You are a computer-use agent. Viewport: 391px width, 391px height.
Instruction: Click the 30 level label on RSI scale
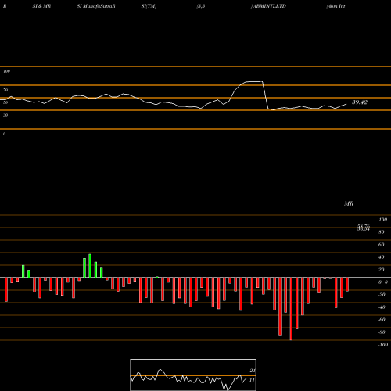tap(5, 115)
